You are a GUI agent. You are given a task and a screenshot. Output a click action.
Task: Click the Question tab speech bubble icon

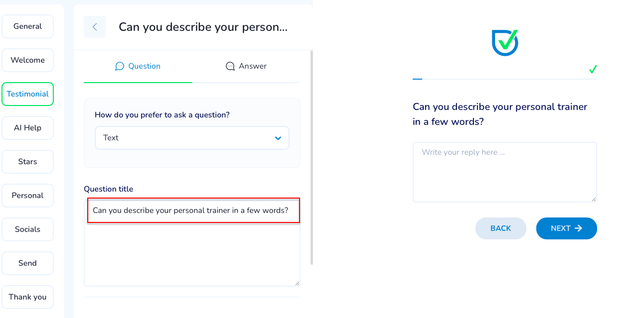click(x=120, y=66)
